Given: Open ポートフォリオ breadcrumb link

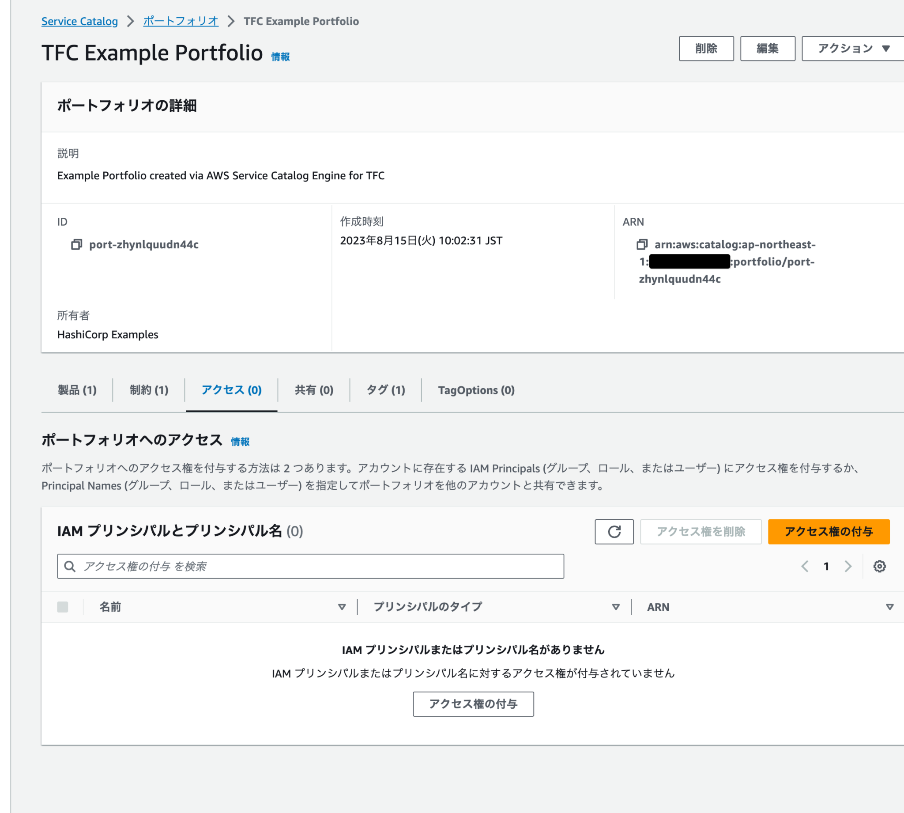Looking at the screenshot, I should click(x=181, y=21).
